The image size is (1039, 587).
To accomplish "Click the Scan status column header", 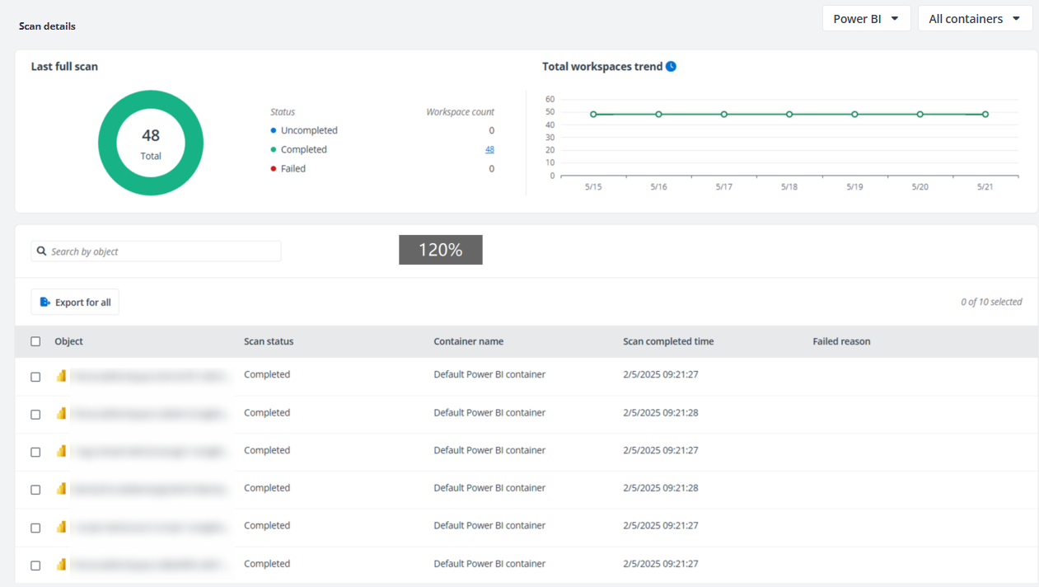I will click(x=269, y=341).
